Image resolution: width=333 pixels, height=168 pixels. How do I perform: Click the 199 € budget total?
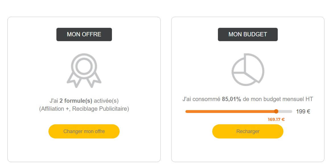[303, 112]
